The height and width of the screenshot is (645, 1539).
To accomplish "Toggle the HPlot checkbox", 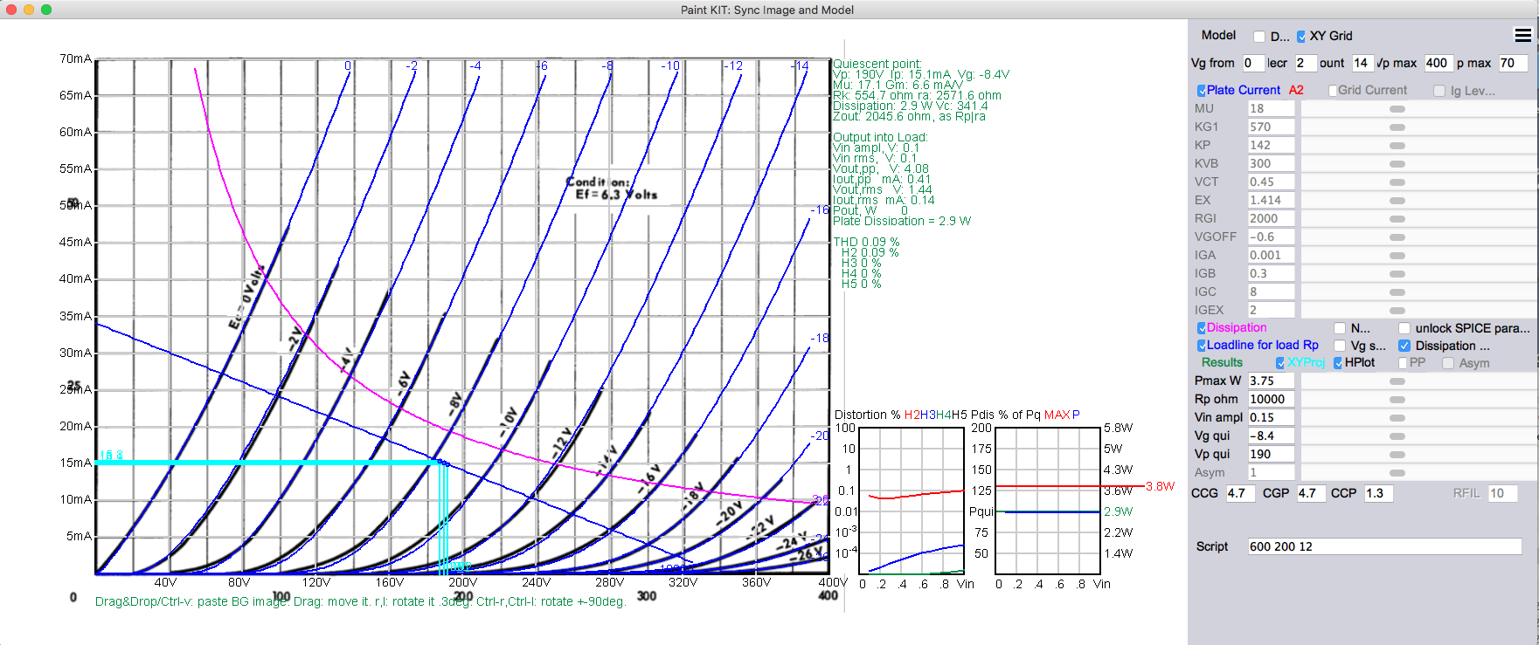I will (1338, 363).
